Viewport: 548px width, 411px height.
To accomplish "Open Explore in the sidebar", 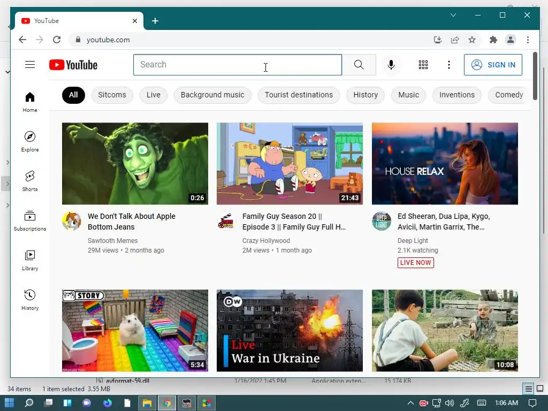I will tap(30, 141).
